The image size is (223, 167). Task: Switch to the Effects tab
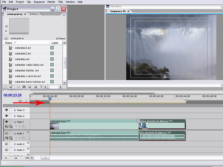pos(34,14)
